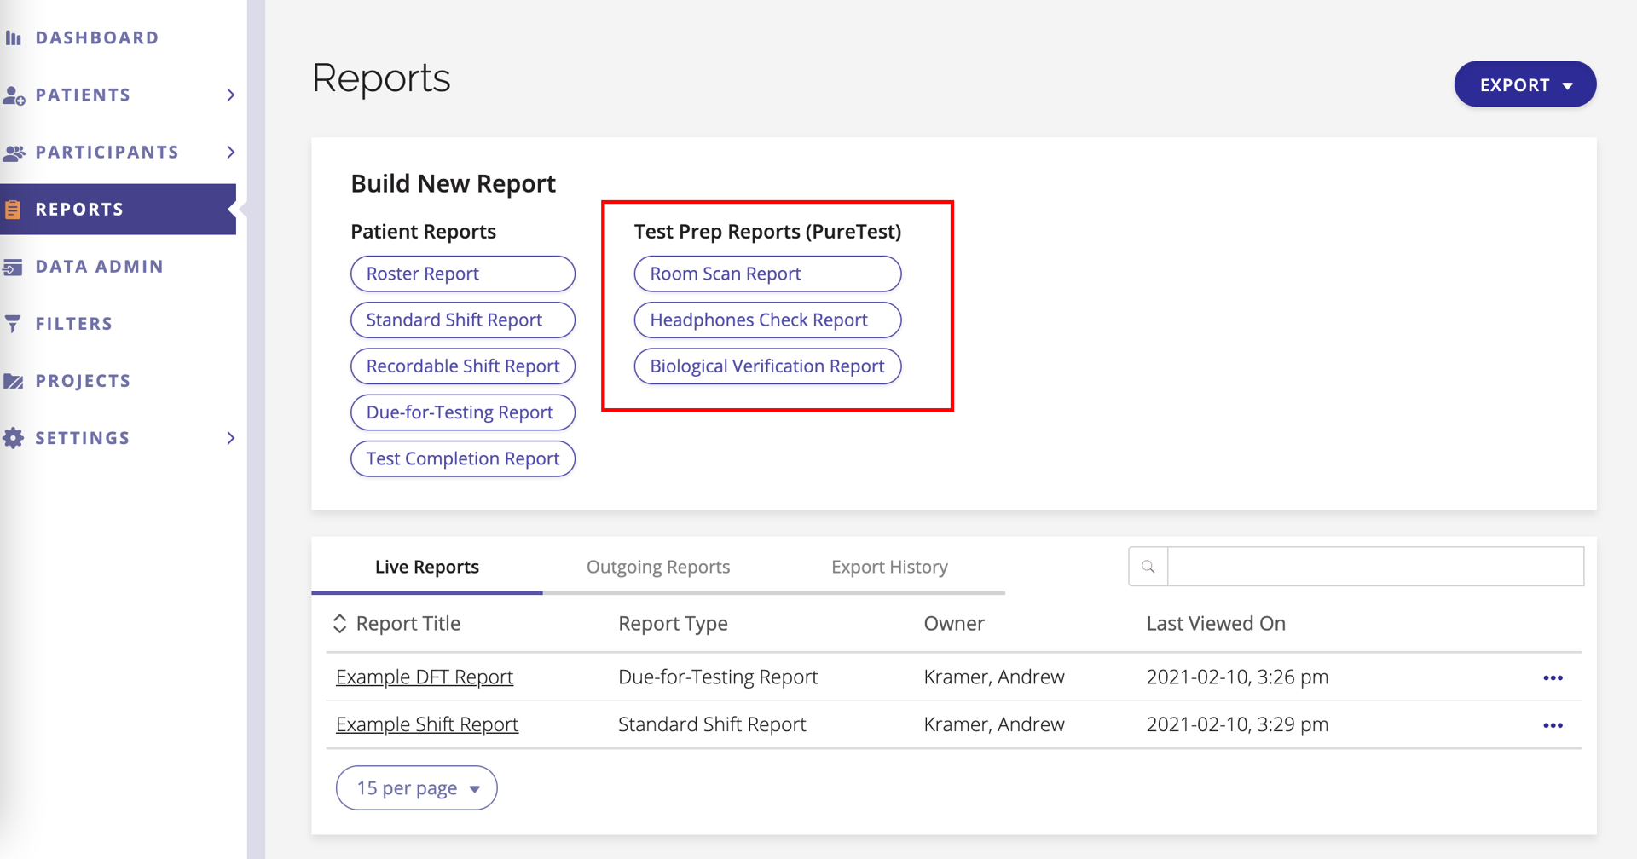This screenshot has width=1637, height=859.
Task: Open Participants menu item
Action: pos(107,152)
